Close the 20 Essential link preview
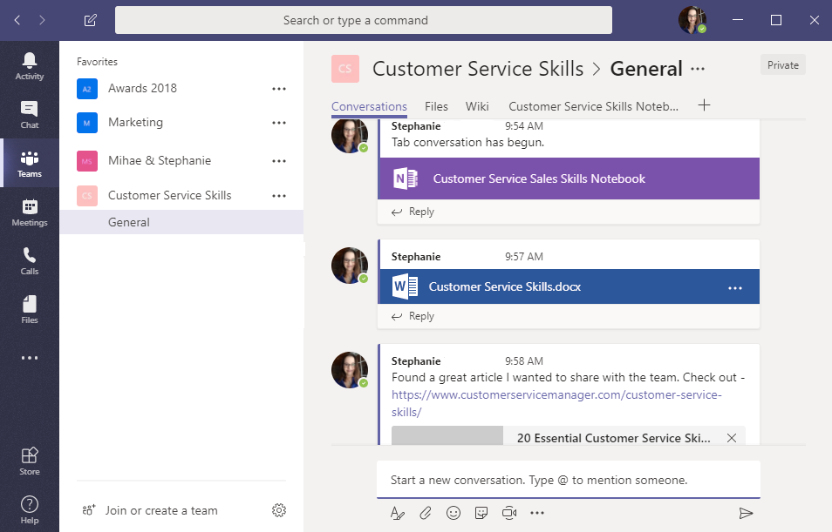 (x=732, y=438)
